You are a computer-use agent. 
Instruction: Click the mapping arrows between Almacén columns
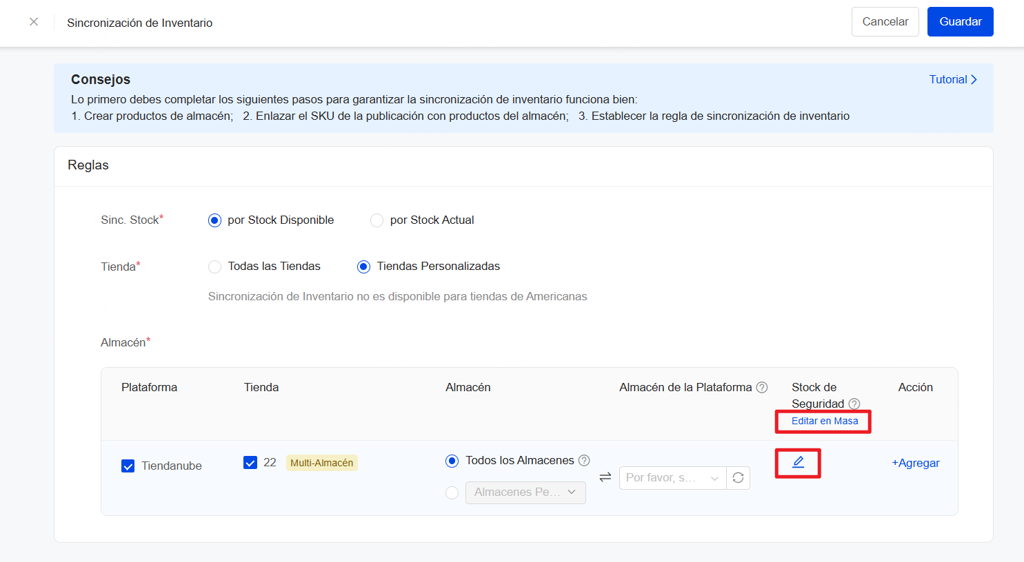click(605, 477)
